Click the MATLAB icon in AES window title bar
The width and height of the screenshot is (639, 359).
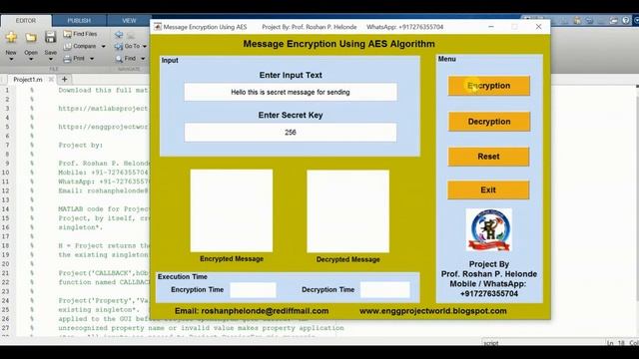[158, 27]
